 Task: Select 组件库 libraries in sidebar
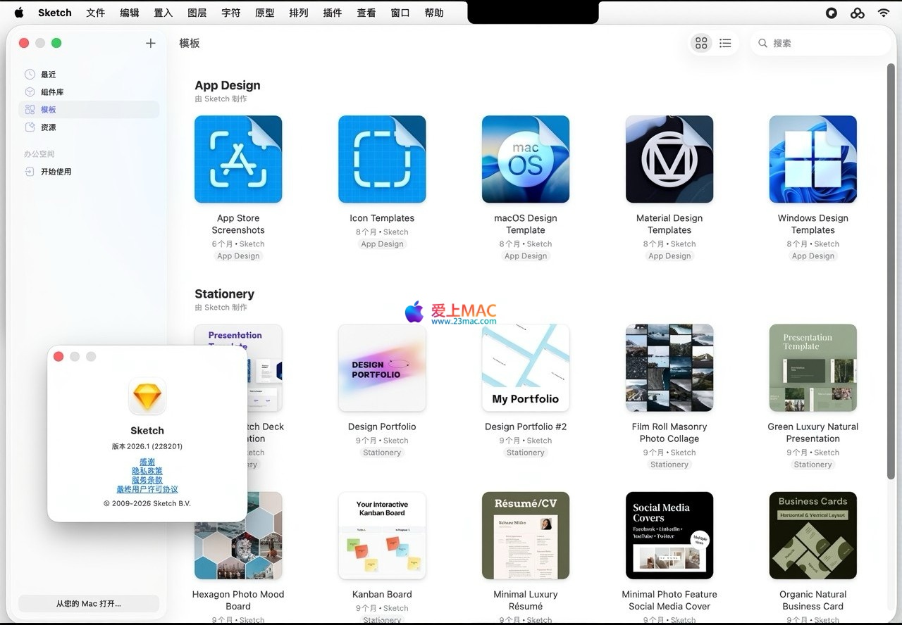(52, 92)
